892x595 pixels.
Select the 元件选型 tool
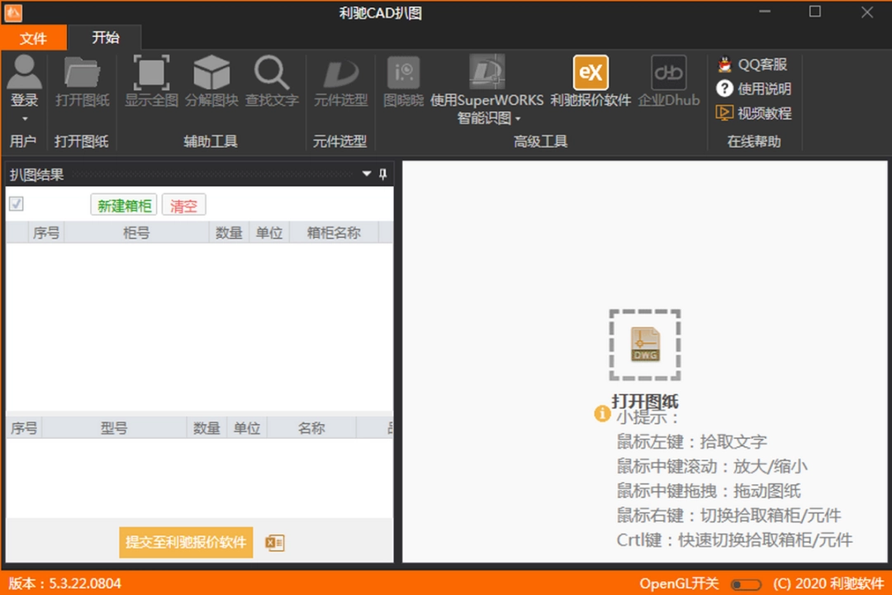(x=339, y=73)
